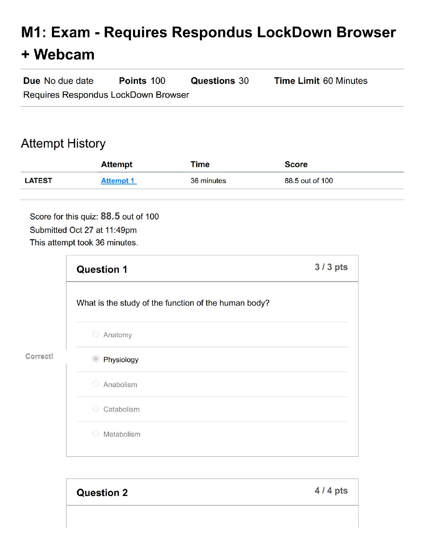424x549 pixels.
Task: Click the Question 1 heading
Action: tap(102, 269)
